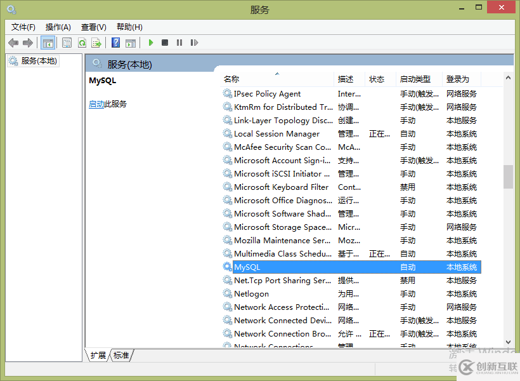Screen dimensions: 520x381
Task: Click the gear icon beside MySQL
Action: [227, 267]
